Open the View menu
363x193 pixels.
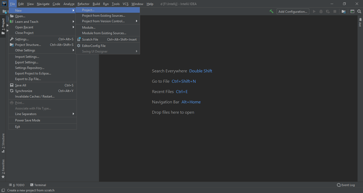30,4
